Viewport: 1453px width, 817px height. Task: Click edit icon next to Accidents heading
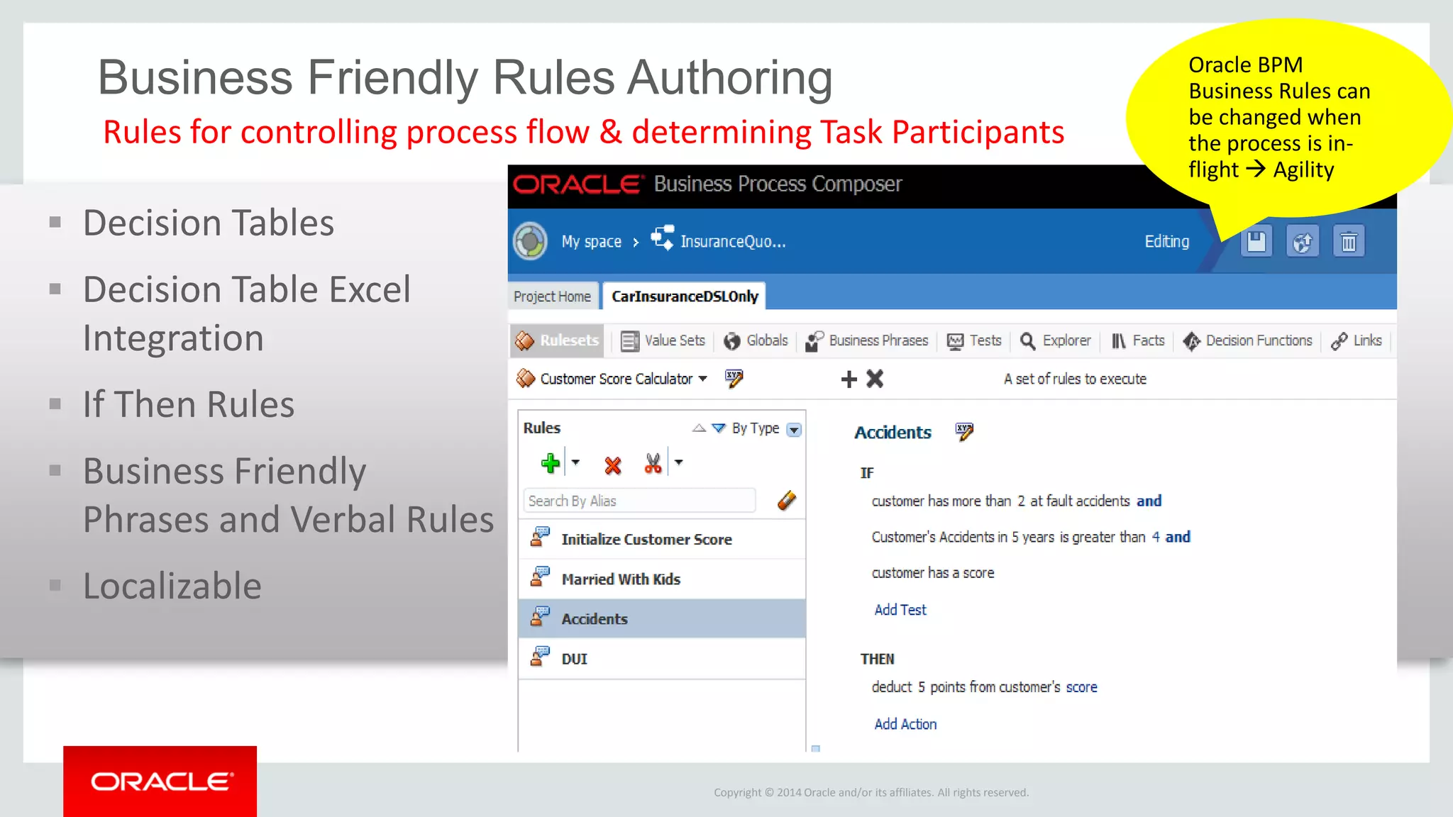[x=964, y=431]
